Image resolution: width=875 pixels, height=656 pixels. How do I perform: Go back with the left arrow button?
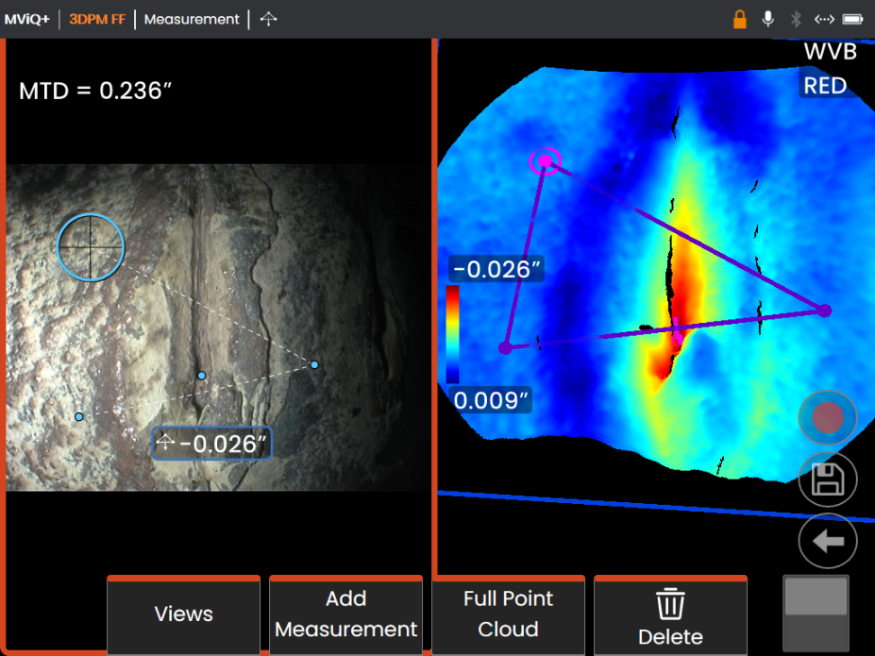click(828, 541)
